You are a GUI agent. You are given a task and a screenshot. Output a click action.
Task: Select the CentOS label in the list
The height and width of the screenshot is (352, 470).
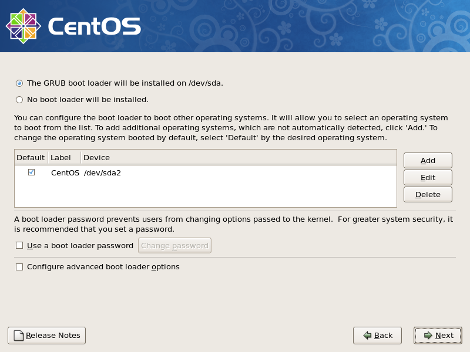(x=65, y=173)
